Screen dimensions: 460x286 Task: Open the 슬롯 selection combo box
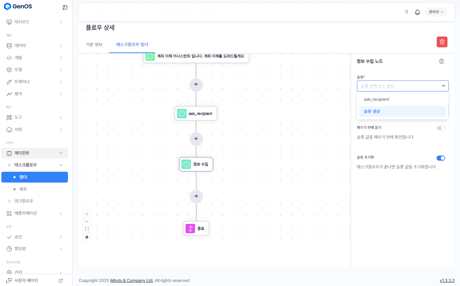[402, 86]
